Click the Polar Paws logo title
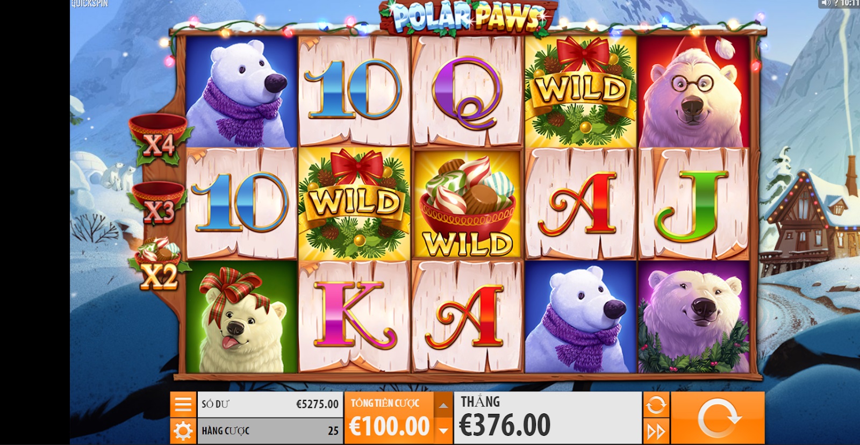Viewport: 860px width, 445px height. 467,16
